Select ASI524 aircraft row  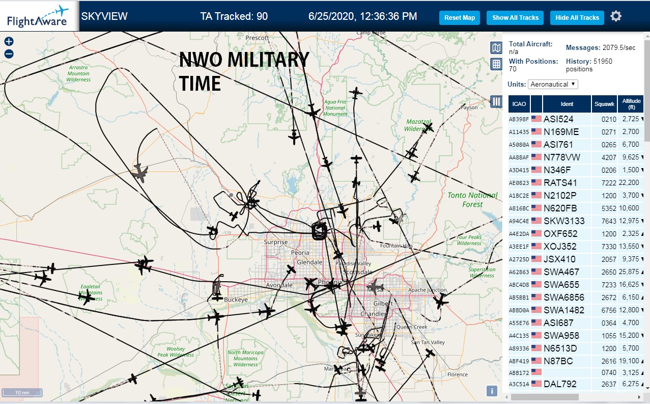point(576,119)
